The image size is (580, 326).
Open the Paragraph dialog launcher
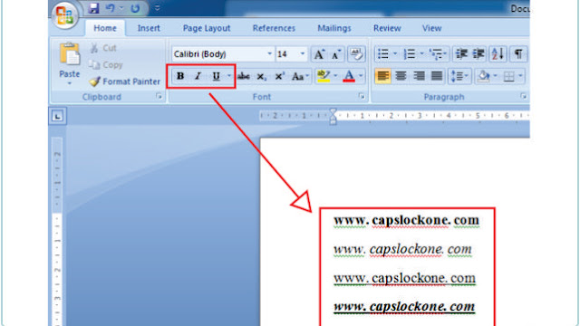(x=523, y=97)
